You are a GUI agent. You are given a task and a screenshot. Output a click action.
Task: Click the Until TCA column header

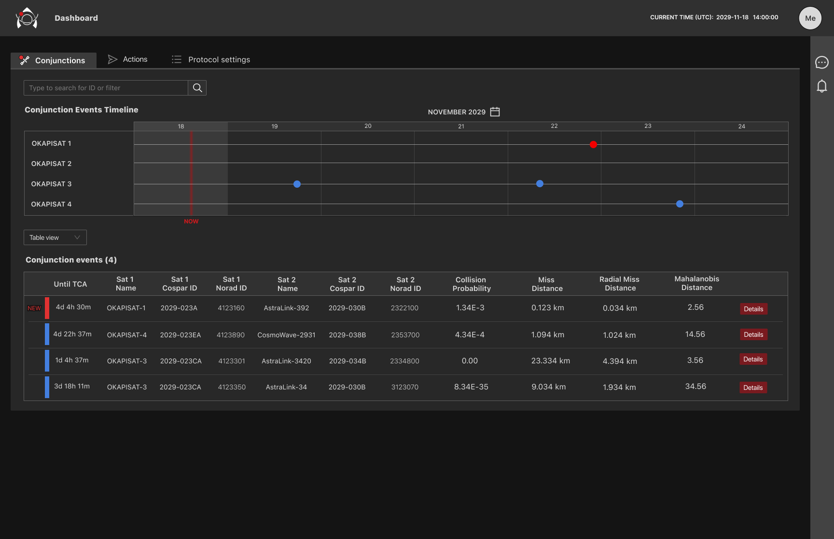click(70, 284)
